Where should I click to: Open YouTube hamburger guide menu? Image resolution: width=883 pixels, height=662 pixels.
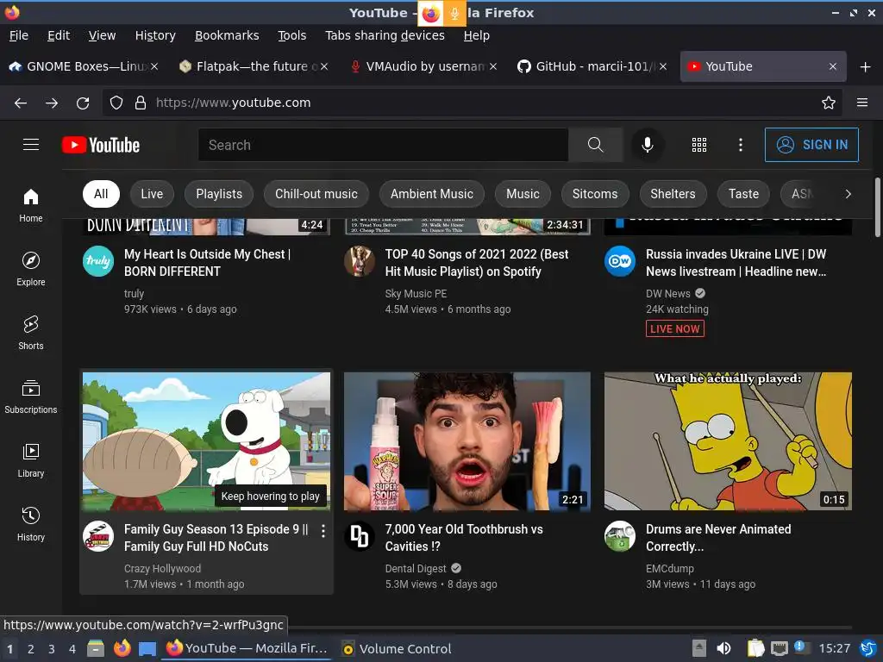31,145
